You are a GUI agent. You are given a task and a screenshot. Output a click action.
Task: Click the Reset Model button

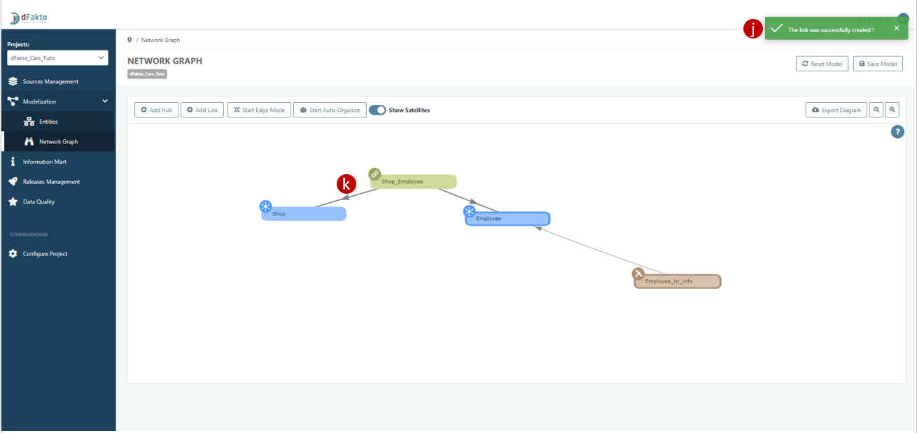tap(822, 64)
